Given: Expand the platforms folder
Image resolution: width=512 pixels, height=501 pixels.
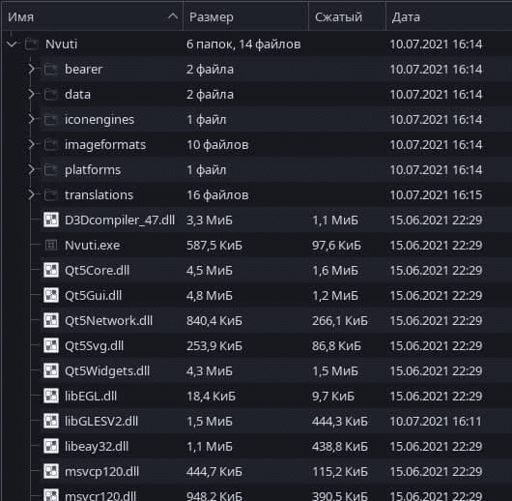Looking at the screenshot, I should tap(31, 169).
